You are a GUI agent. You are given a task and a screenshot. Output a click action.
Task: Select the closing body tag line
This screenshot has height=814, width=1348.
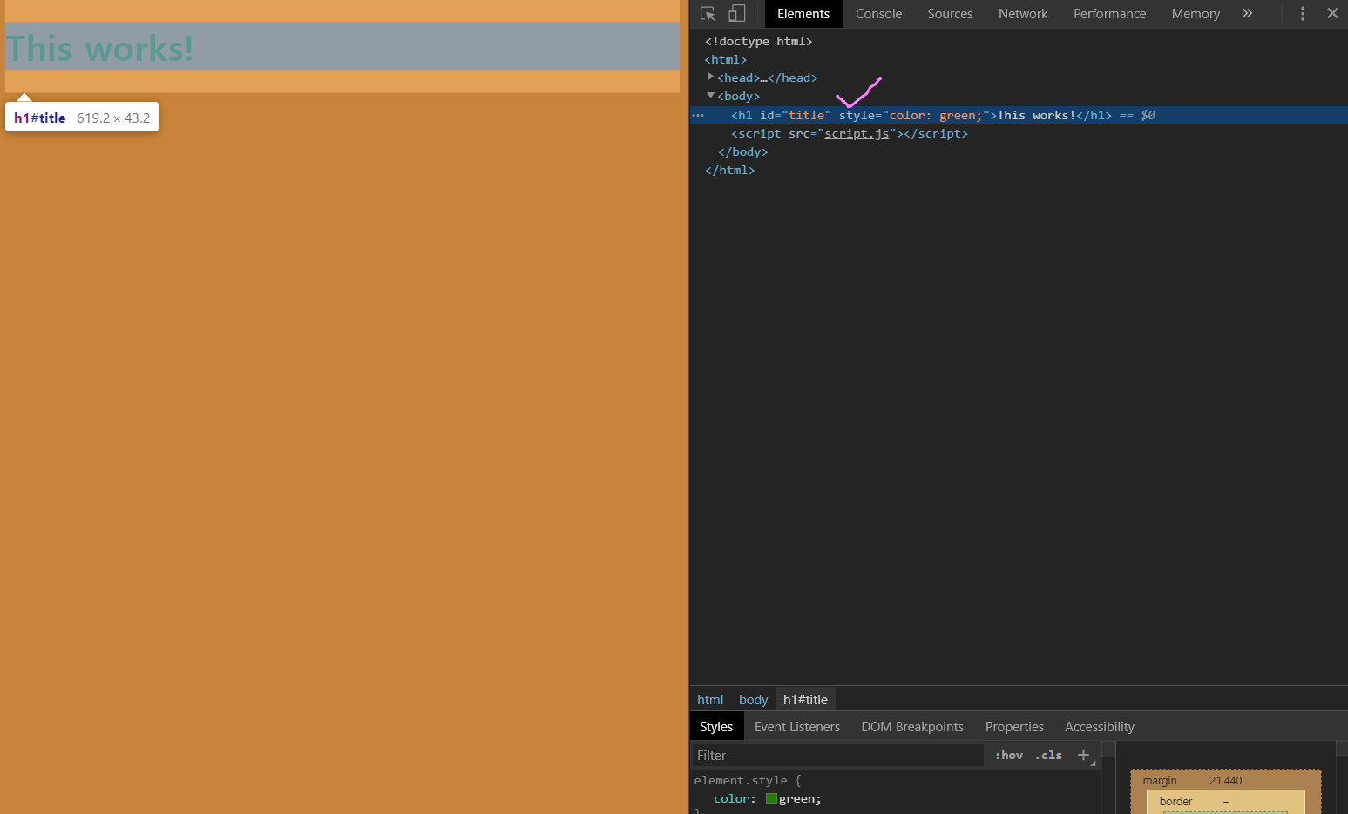(x=743, y=151)
